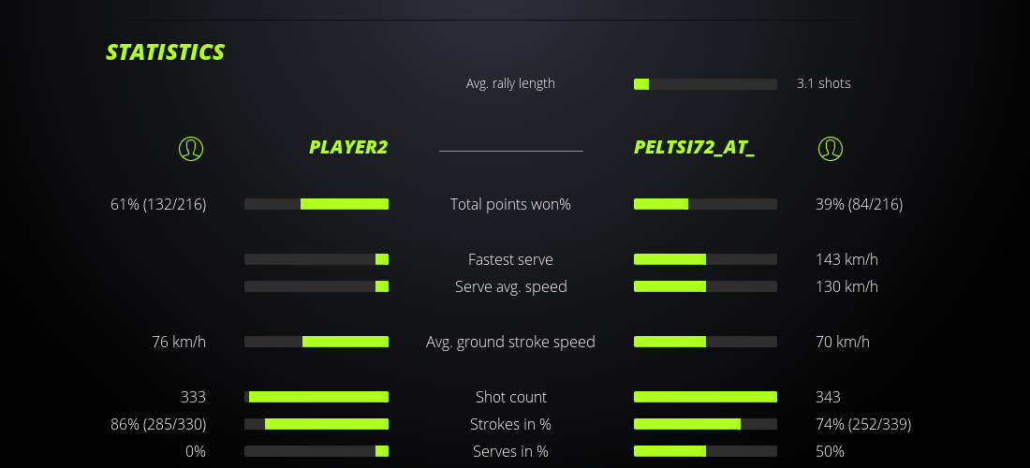Select the PLAYER2 name heading
This screenshot has width=1030, height=468.
coord(348,148)
